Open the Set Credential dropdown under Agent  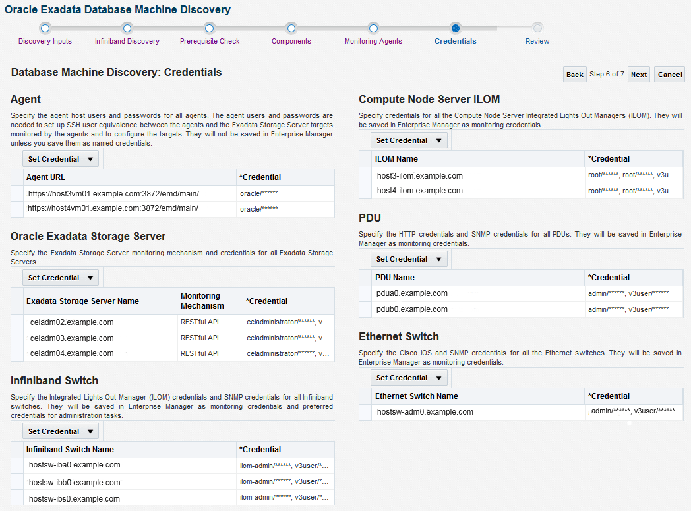click(x=60, y=158)
